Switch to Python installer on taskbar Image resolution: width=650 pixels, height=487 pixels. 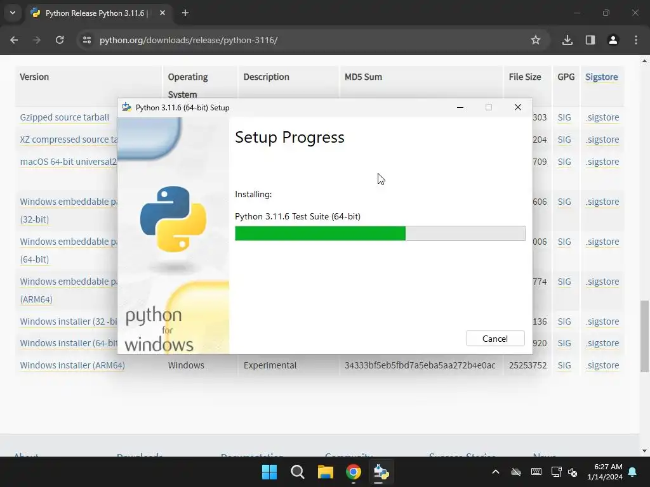tap(381, 472)
